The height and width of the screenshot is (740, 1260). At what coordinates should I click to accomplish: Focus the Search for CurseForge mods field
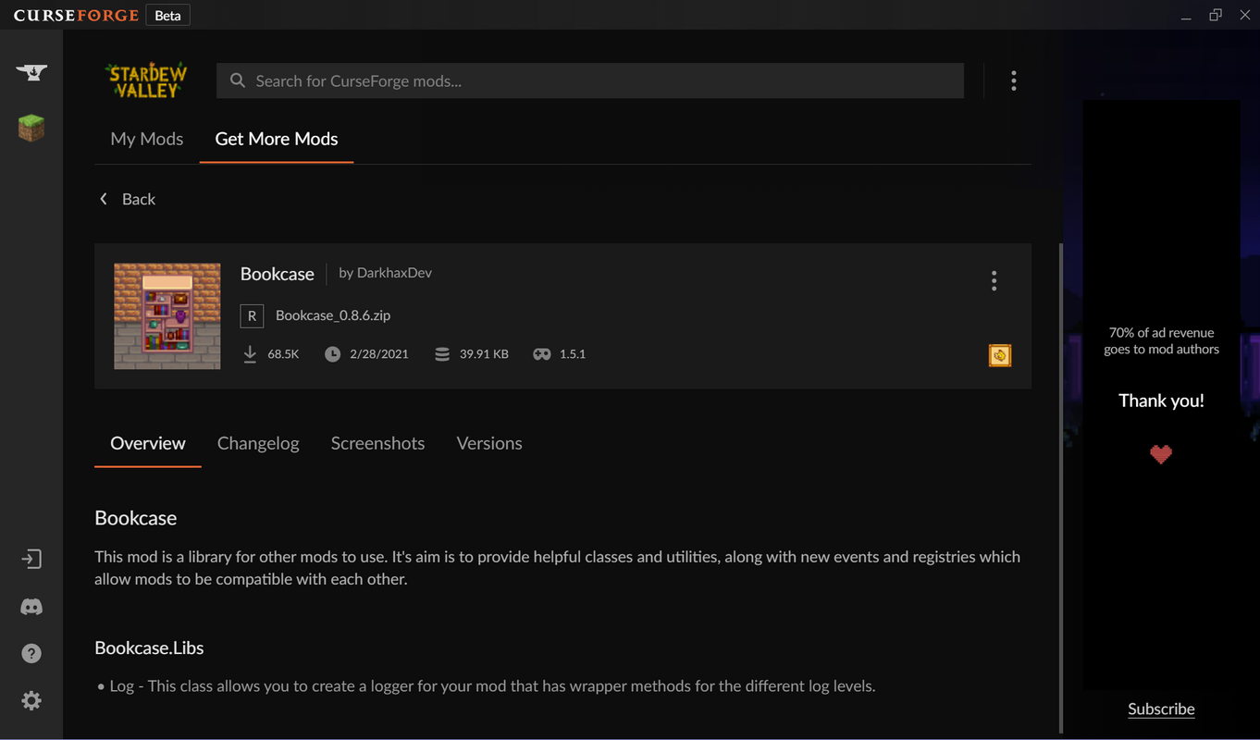(590, 80)
